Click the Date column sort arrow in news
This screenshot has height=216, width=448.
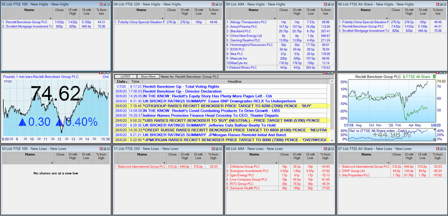pos(127,82)
